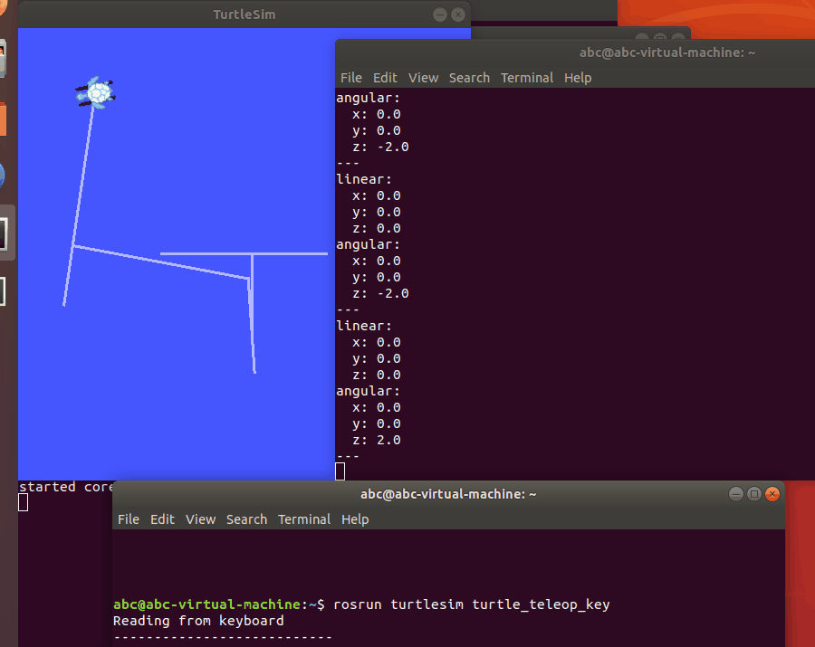
Task: Minimize the TurtleSim window
Action: point(440,14)
